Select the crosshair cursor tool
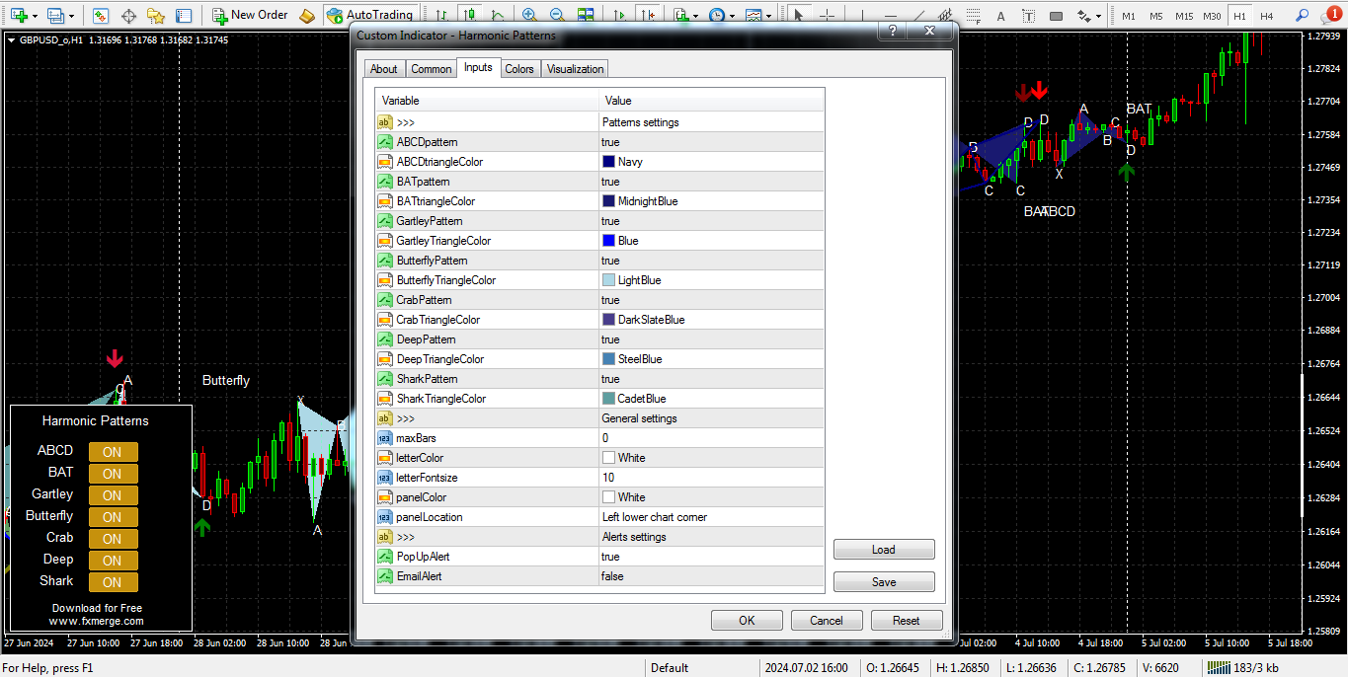Image resolution: width=1348 pixels, height=677 pixels. (827, 15)
